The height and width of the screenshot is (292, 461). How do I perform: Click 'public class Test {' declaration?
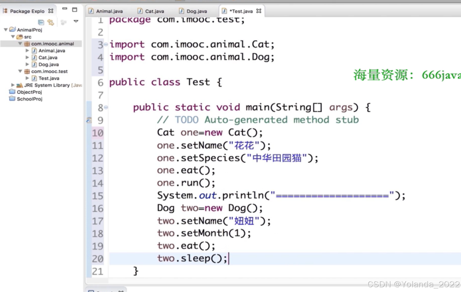point(165,82)
